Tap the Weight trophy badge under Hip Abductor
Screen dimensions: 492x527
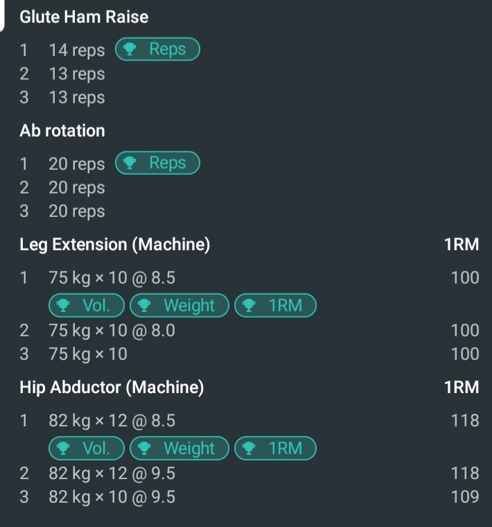point(179,449)
